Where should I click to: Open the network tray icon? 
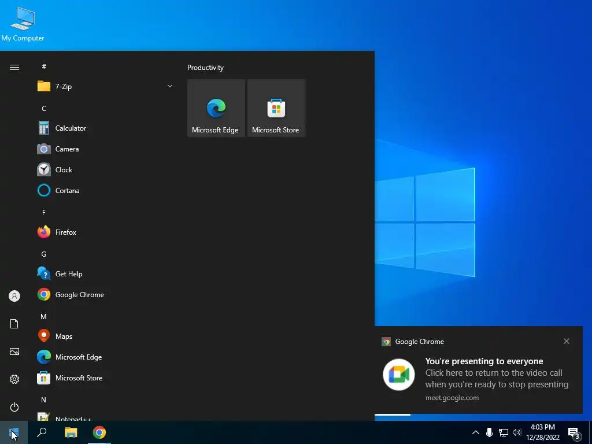[504, 432]
